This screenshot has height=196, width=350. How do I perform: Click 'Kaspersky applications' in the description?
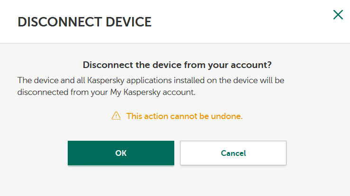coord(129,80)
